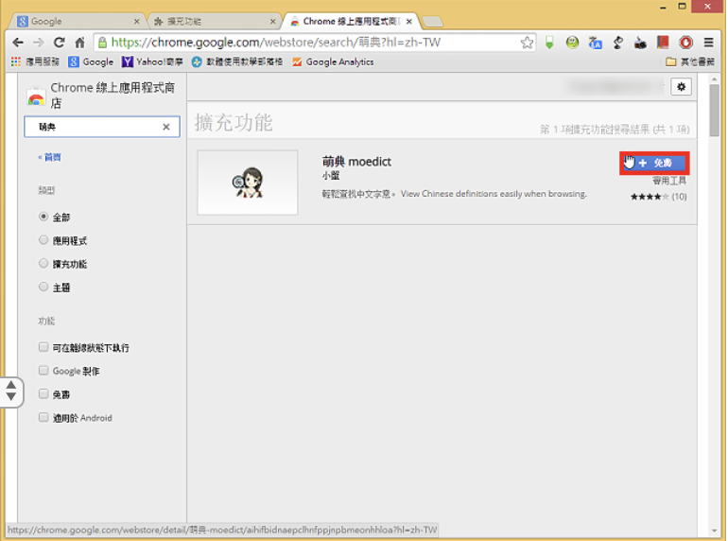Click the green padlock secure site icon

pyautogui.click(x=103, y=43)
